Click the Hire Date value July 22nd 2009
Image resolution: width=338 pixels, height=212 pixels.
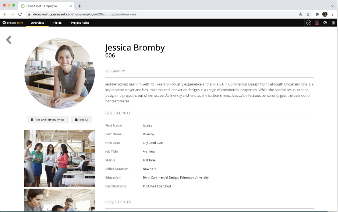click(153, 143)
